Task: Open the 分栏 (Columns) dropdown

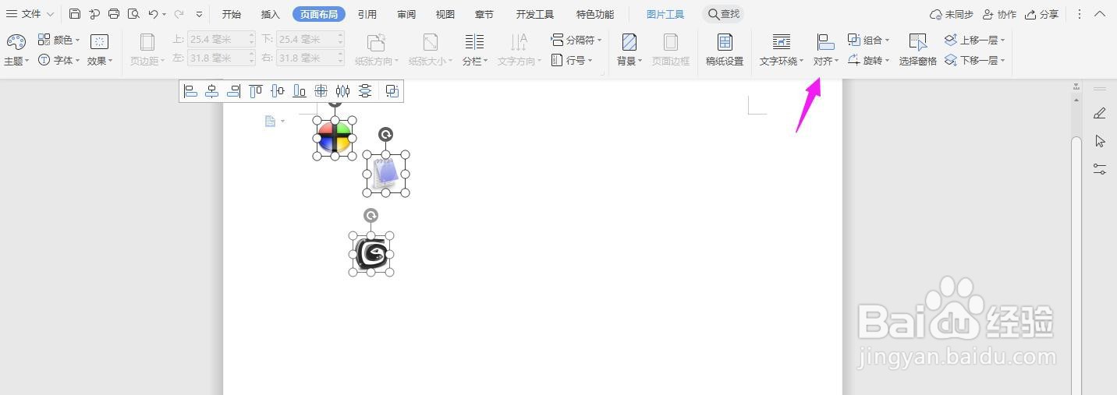Action: coord(474,50)
